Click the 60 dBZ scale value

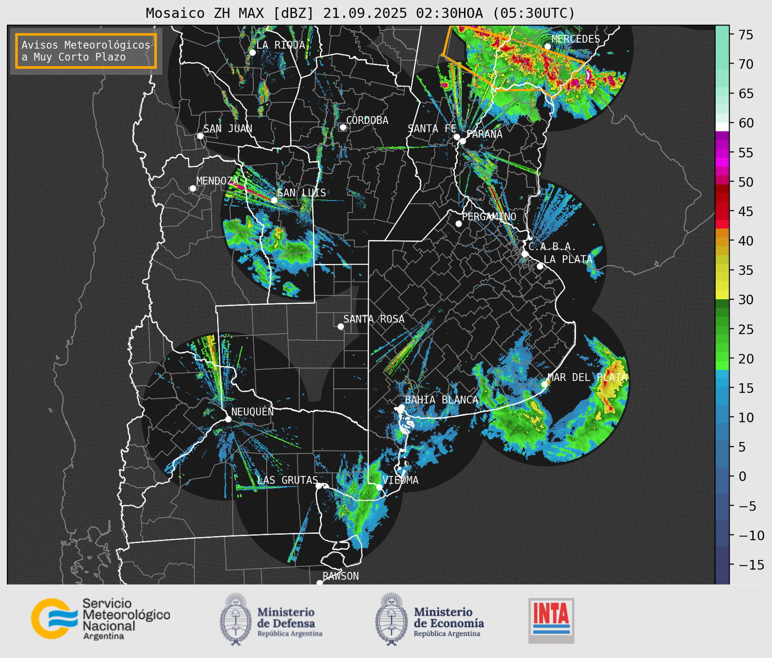[745, 123]
